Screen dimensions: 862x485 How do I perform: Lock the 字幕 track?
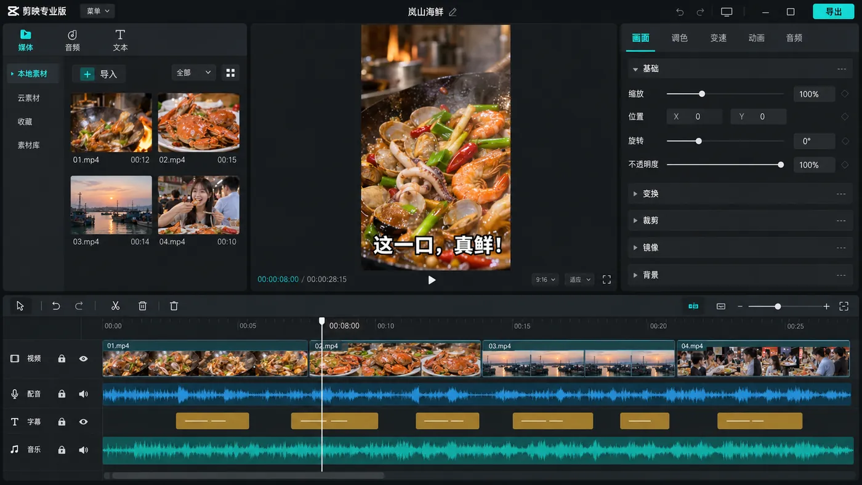pos(62,422)
